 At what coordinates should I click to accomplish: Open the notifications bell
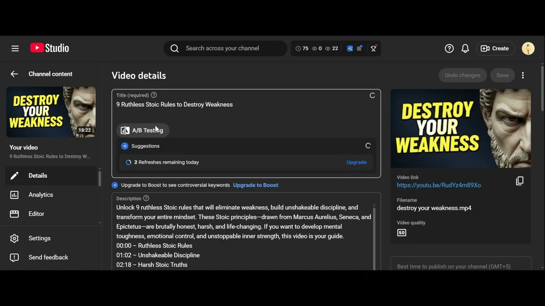465,48
